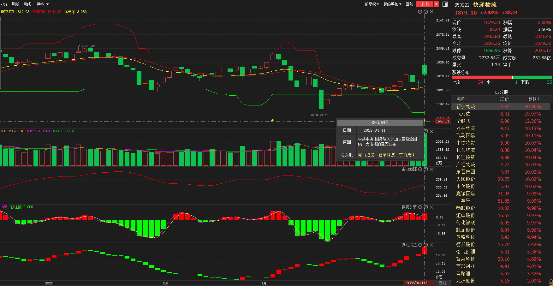The width and height of the screenshot is (553, 286).
Task: Close the 流动资金 indicator panel
Action: click(431, 245)
